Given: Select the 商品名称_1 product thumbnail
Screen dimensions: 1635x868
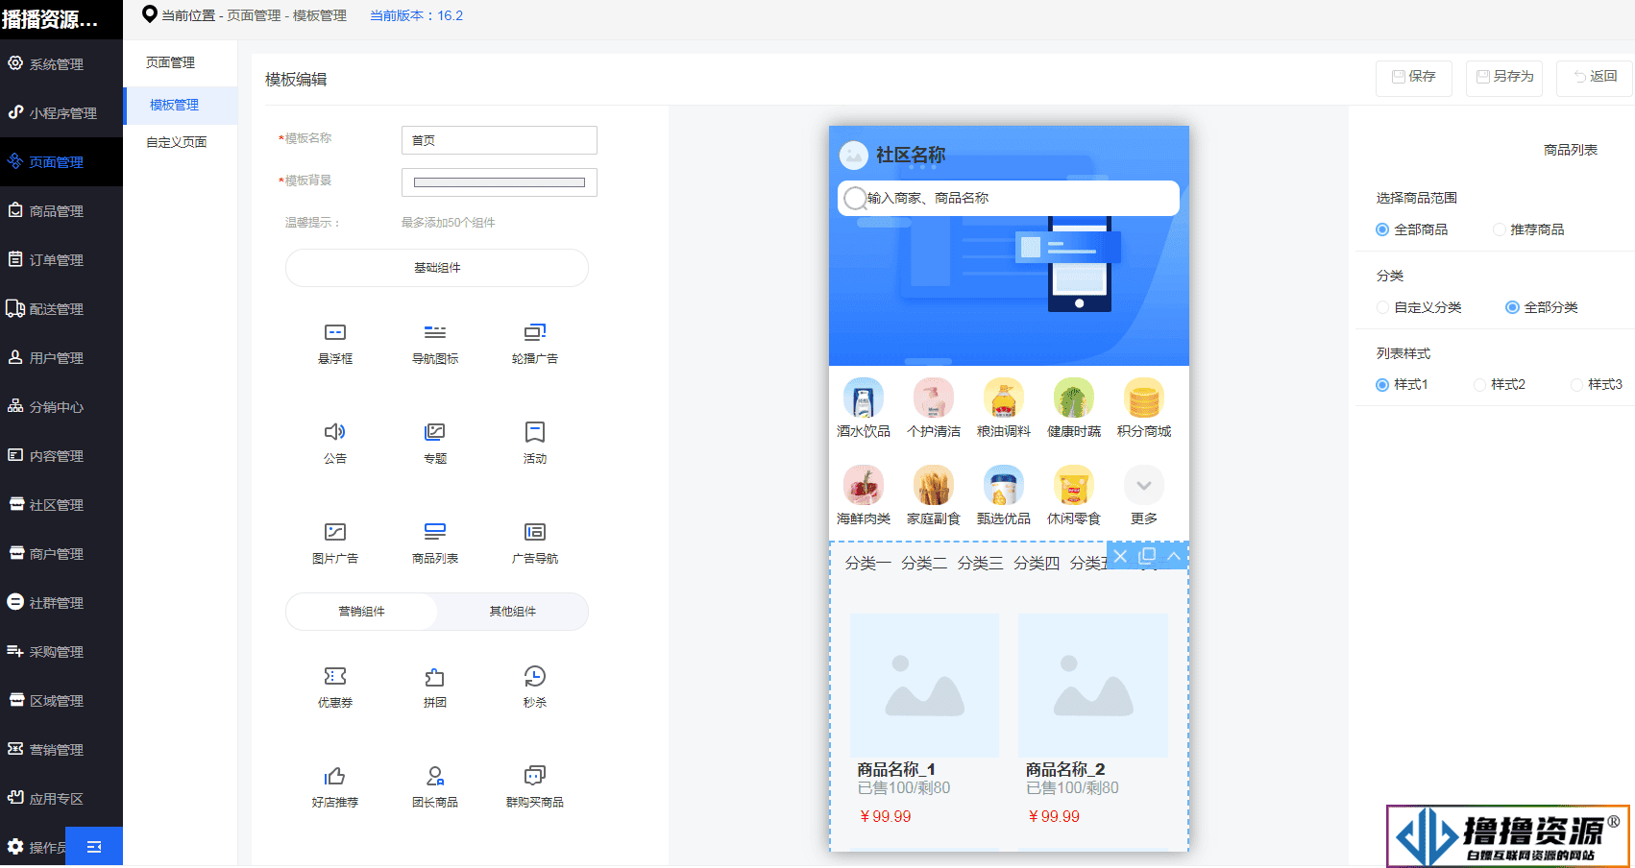Looking at the screenshot, I should (x=924, y=686).
